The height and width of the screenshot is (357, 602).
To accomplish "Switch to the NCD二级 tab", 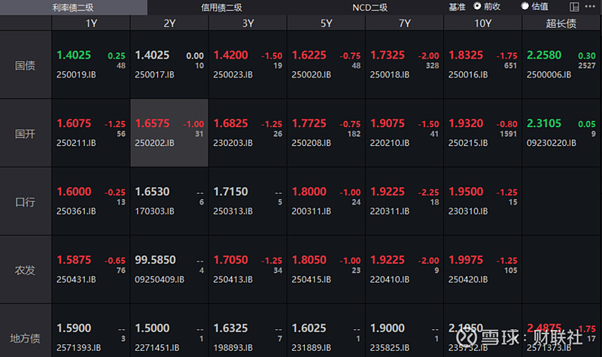I will pyautogui.click(x=369, y=8).
